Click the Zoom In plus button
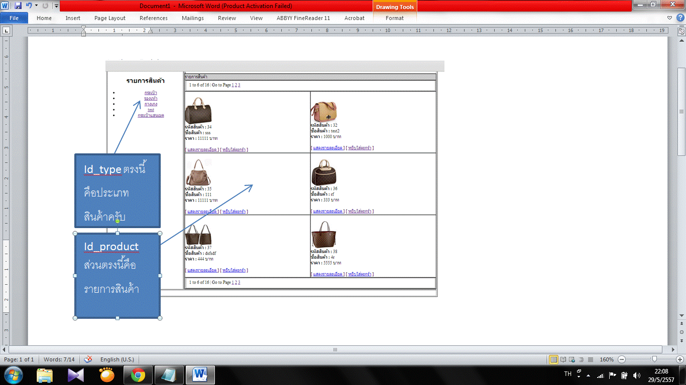Viewport: 686px width, 385px height. tap(680, 359)
